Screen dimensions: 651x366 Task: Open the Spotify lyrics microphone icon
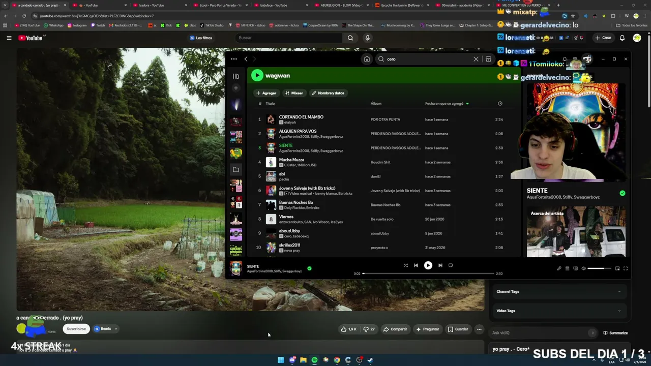[x=559, y=268]
